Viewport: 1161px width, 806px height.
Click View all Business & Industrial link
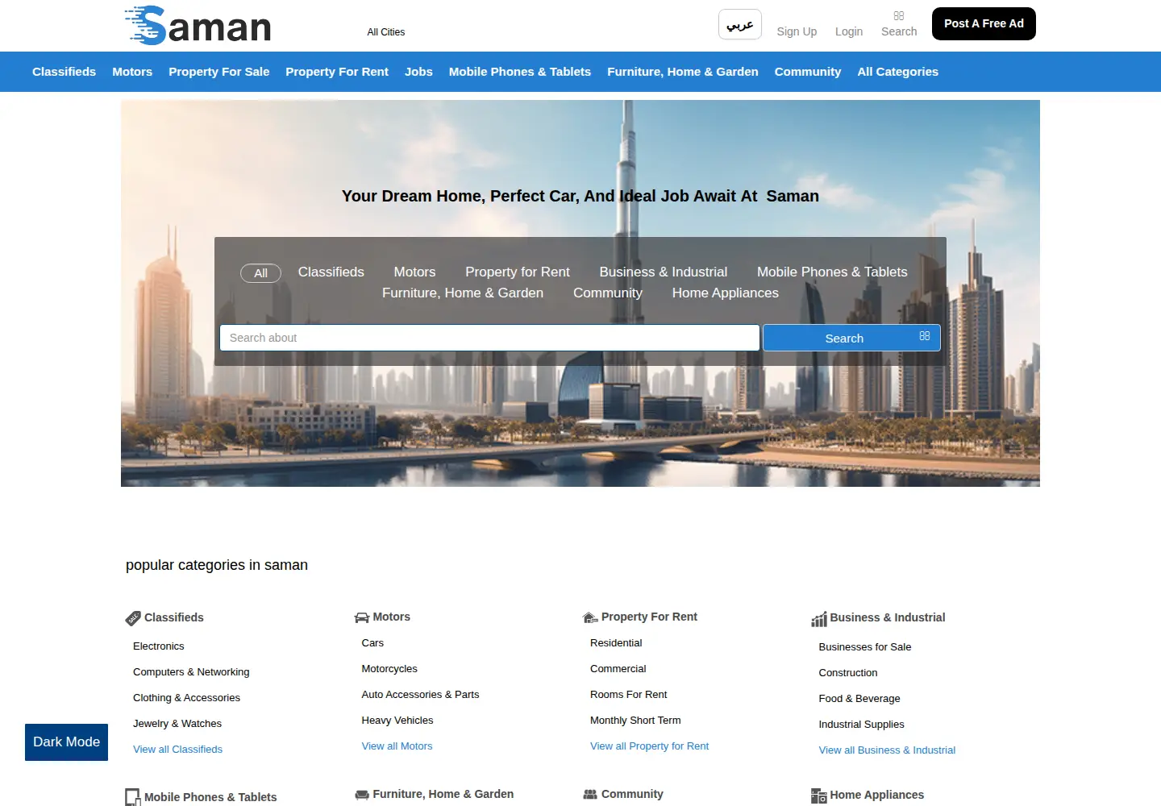(887, 750)
